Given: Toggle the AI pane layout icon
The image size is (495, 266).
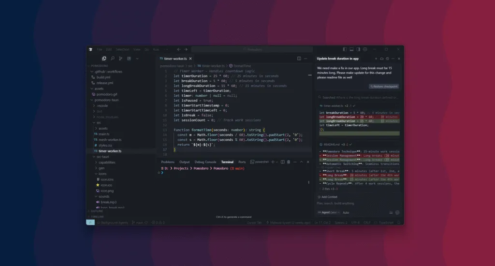Looking at the screenshot, I should tap(358, 49).
